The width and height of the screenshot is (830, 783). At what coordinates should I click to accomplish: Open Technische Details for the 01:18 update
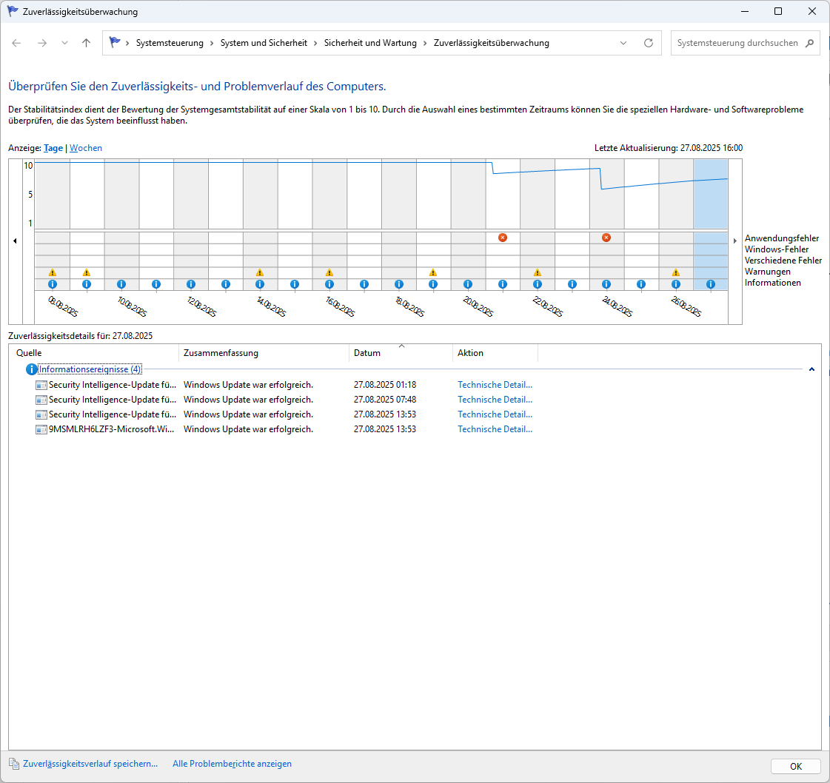click(x=495, y=385)
